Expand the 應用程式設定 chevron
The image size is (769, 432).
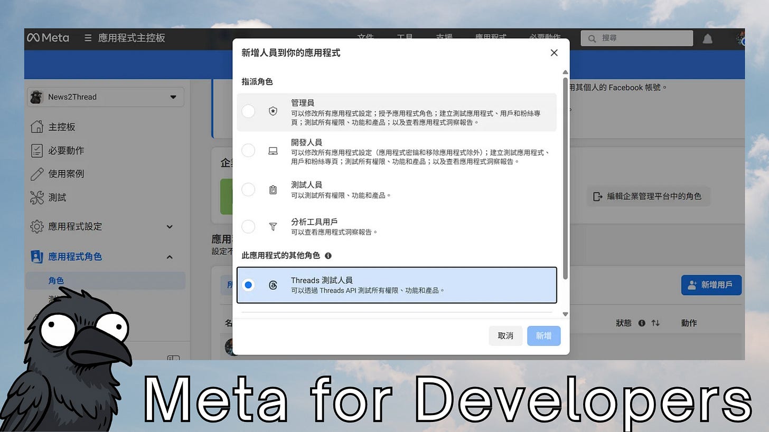170,227
